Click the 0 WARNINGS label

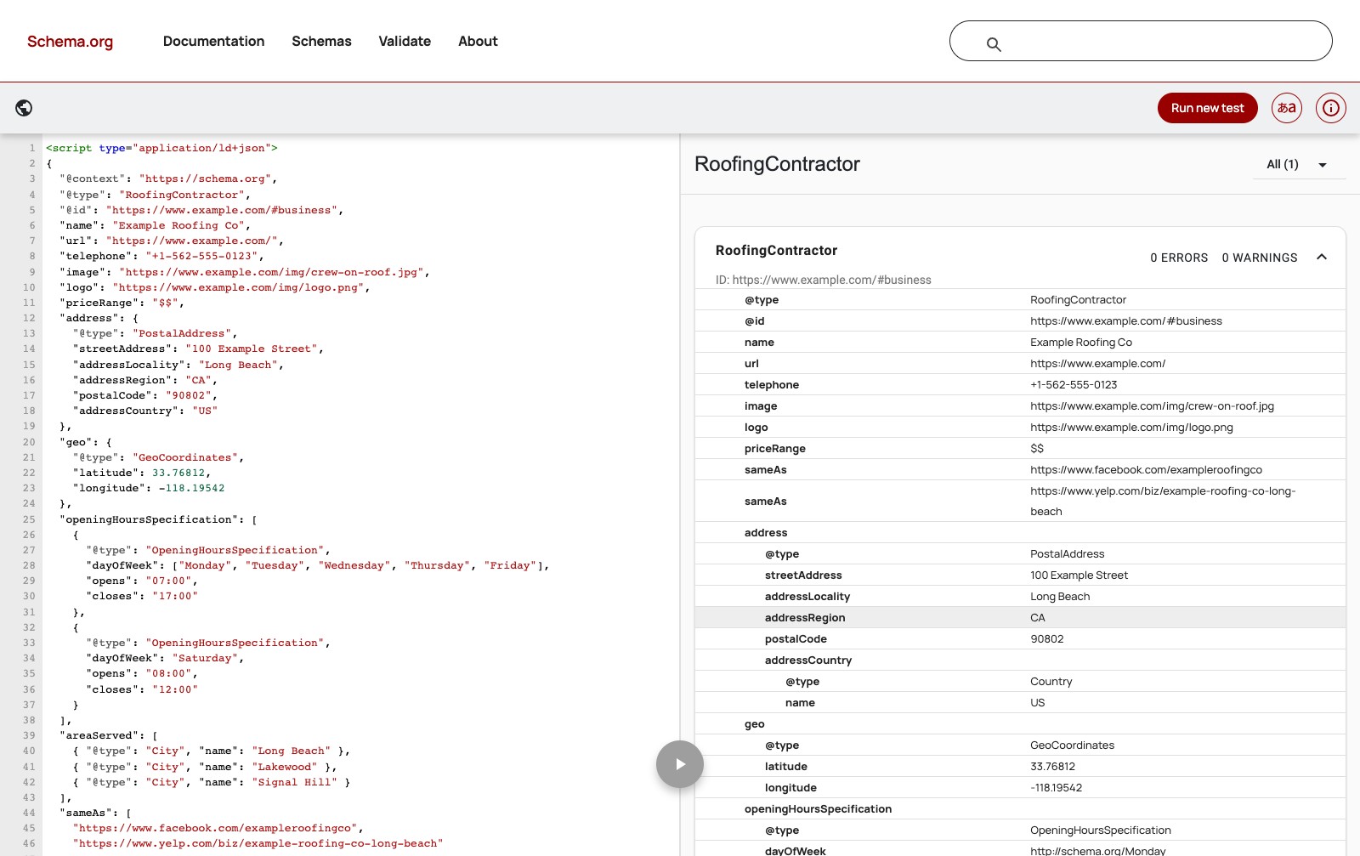pyautogui.click(x=1260, y=258)
